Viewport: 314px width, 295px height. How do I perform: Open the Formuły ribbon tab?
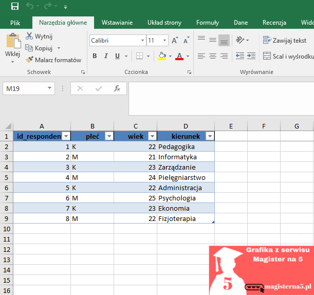[207, 23]
